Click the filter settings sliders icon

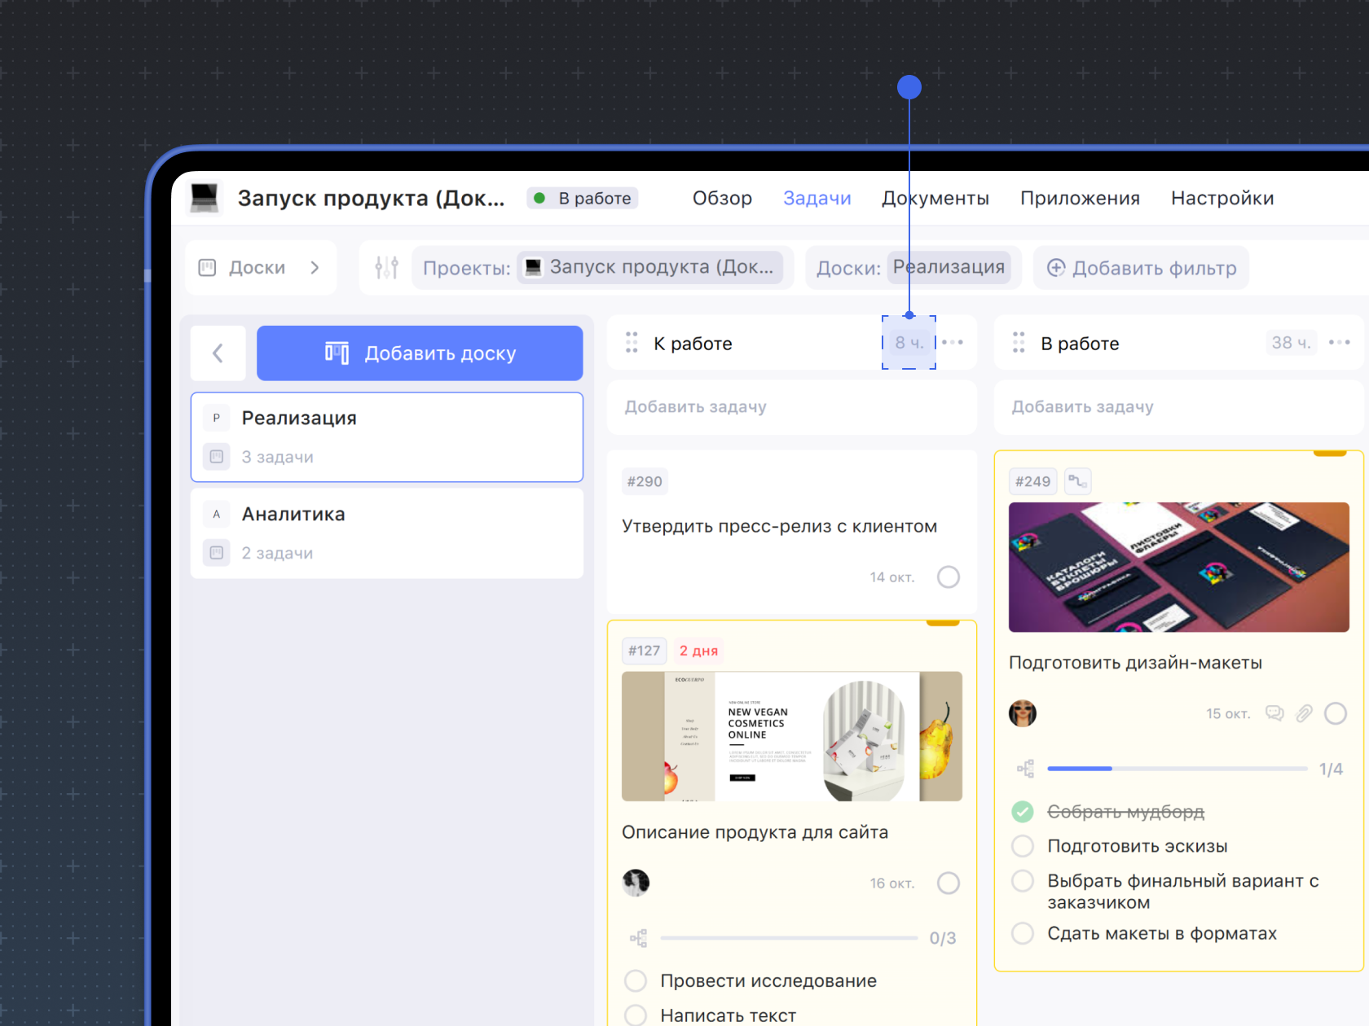pyautogui.click(x=386, y=268)
